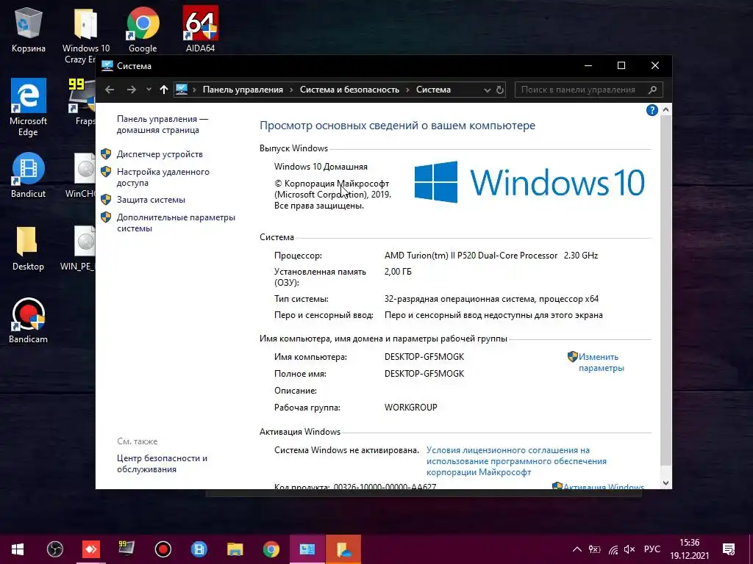Open Chrome from the taskbar
Viewport: 753px width, 564px height.
(271, 549)
